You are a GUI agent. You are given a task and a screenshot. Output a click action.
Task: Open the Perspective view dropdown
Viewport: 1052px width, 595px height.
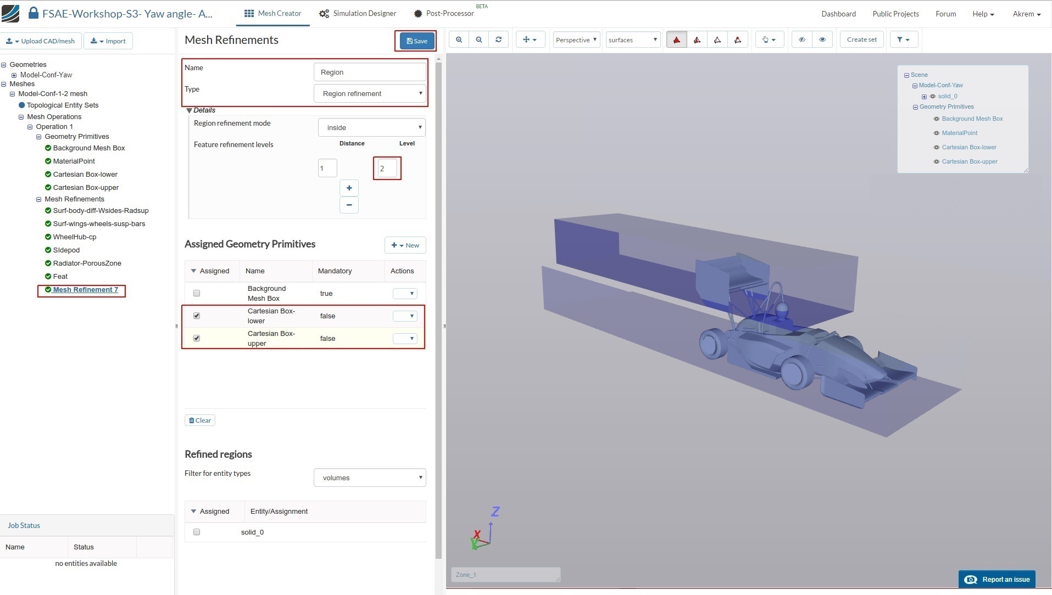point(576,40)
